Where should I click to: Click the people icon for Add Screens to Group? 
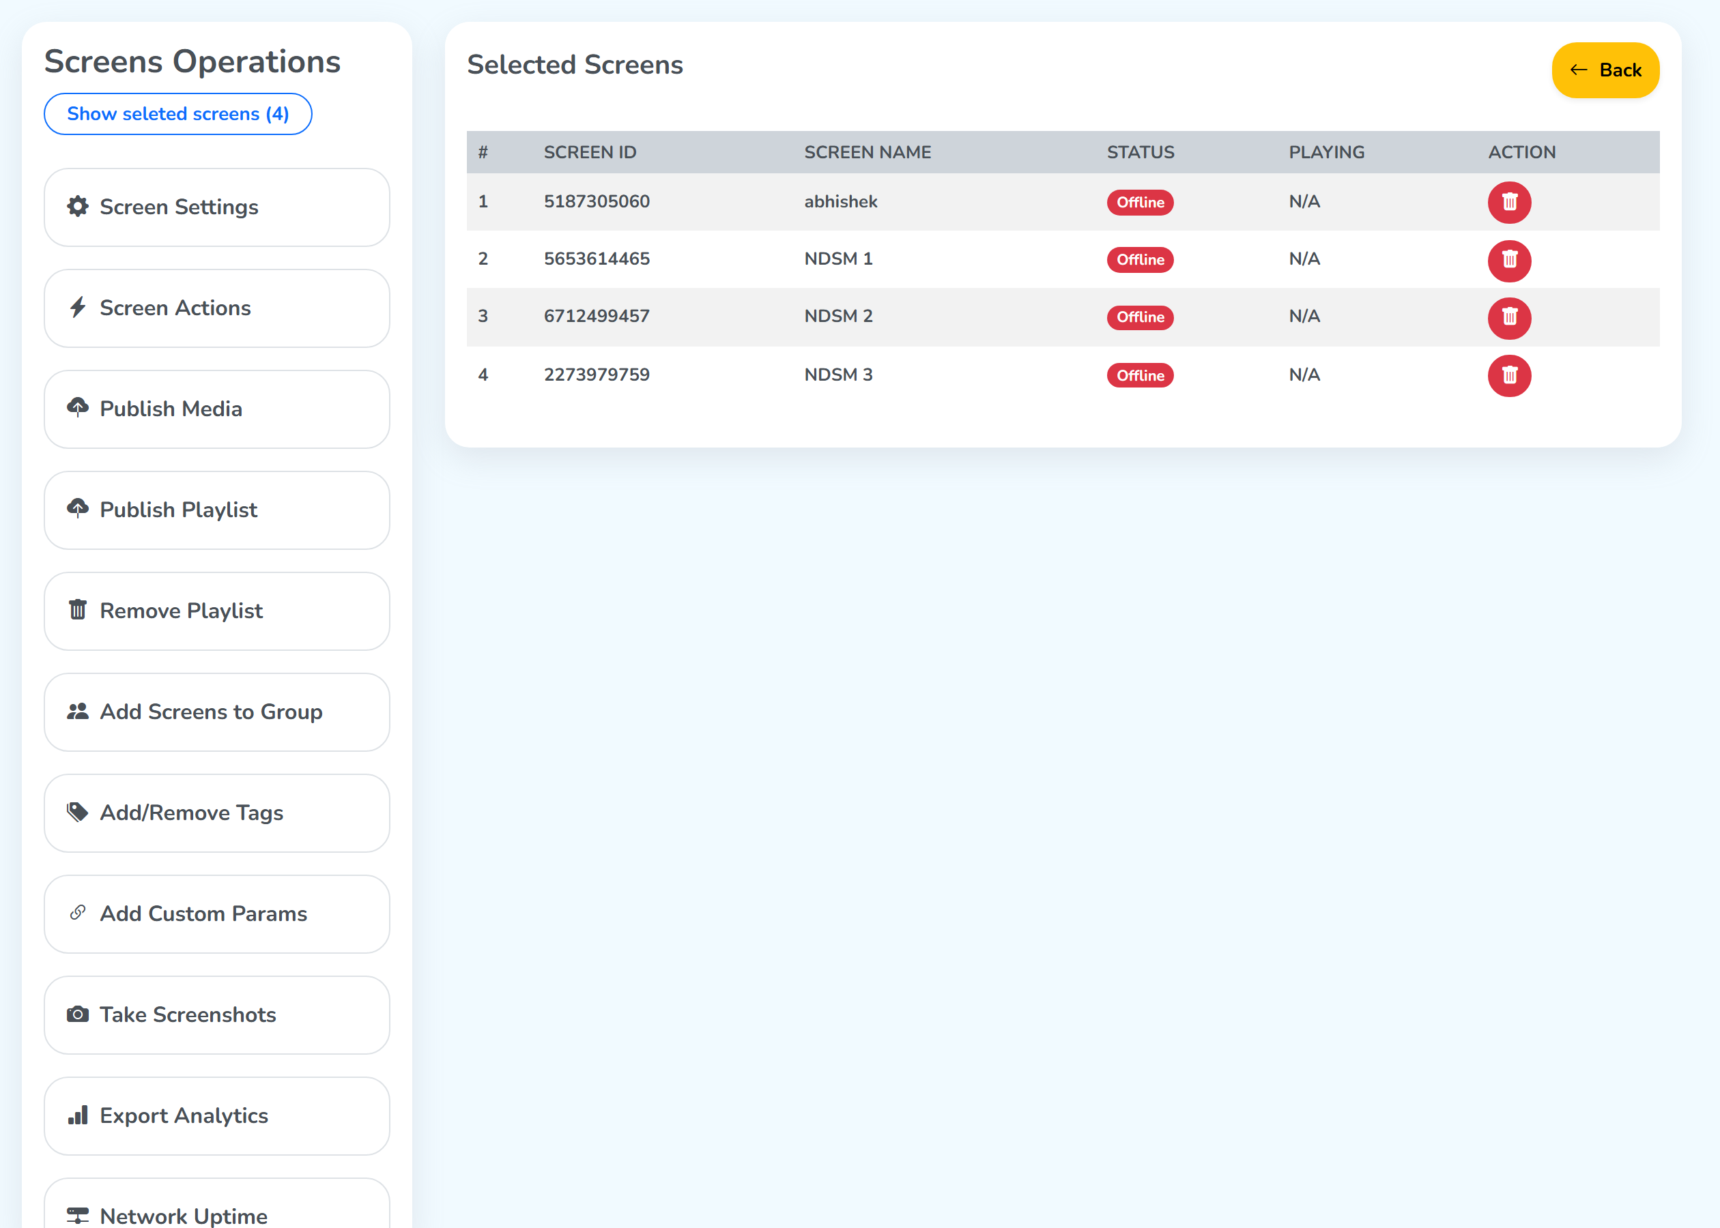pos(78,711)
